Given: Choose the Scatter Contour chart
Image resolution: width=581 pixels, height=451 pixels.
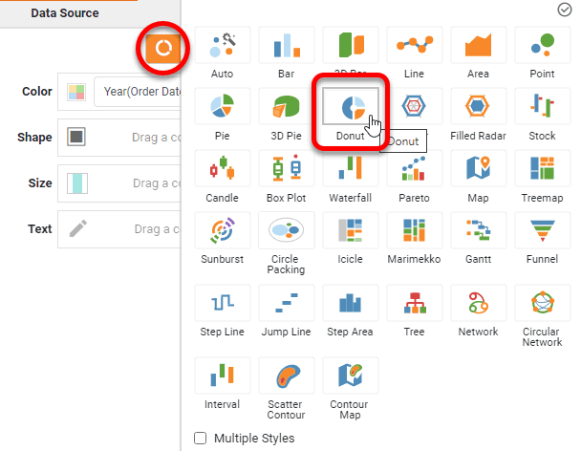Looking at the screenshot, I should point(286,379).
